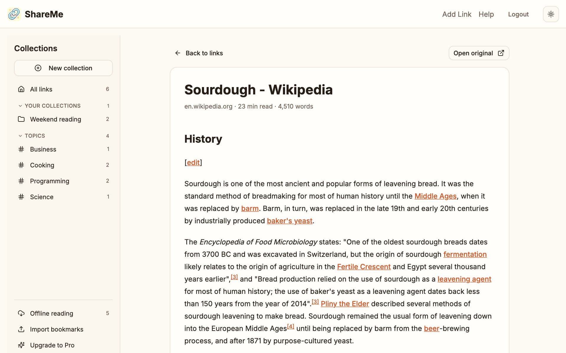Viewport: 566px width, 353px height.
Task: Follow the beer link
Action: point(432,328)
